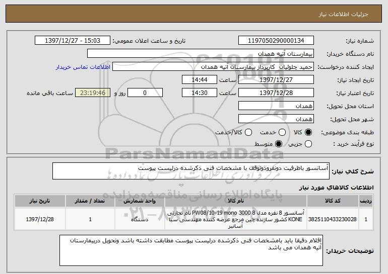This screenshot has height=274, width=388.
Task: Click the طبقه بندی موضوعی label
Action: (347, 133)
